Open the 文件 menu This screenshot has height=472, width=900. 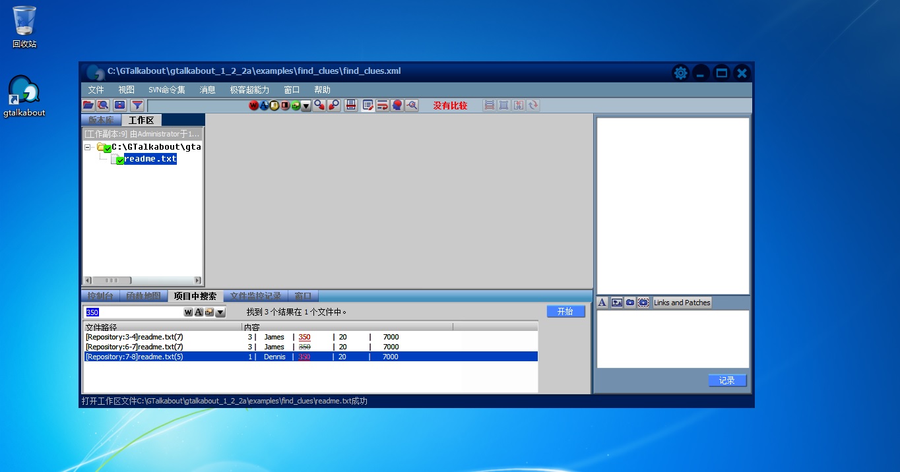[96, 90]
